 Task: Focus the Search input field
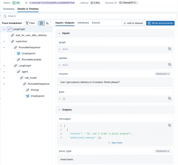coord(89,16)
